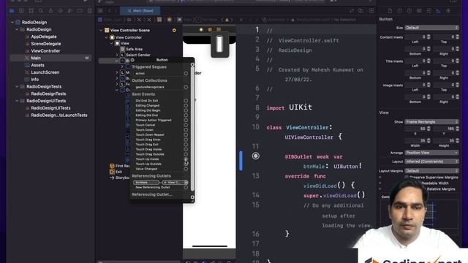Open the Breakpoint navigator icon
468x263 pixels.
pos(80,11)
